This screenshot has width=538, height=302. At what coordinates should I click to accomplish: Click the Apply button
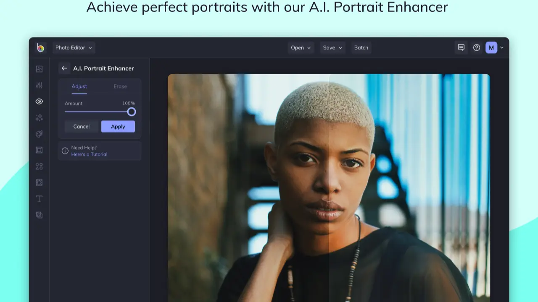point(118,127)
